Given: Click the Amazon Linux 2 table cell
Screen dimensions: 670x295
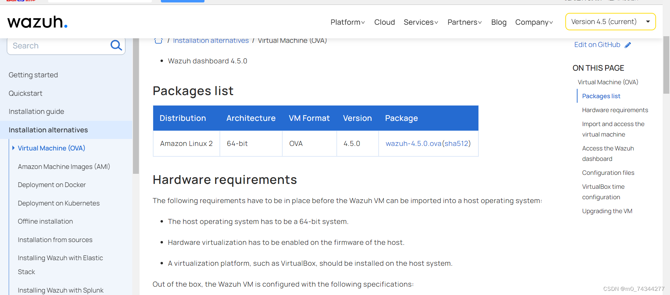Looking at the screenshot, I should click(186, 143).
